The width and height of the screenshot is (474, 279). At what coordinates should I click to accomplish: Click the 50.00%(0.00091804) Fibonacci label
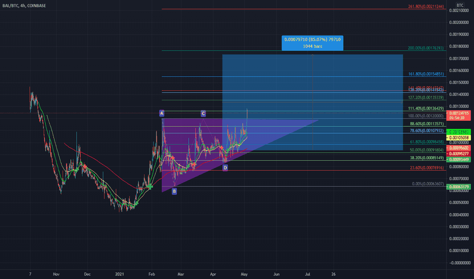427,150
